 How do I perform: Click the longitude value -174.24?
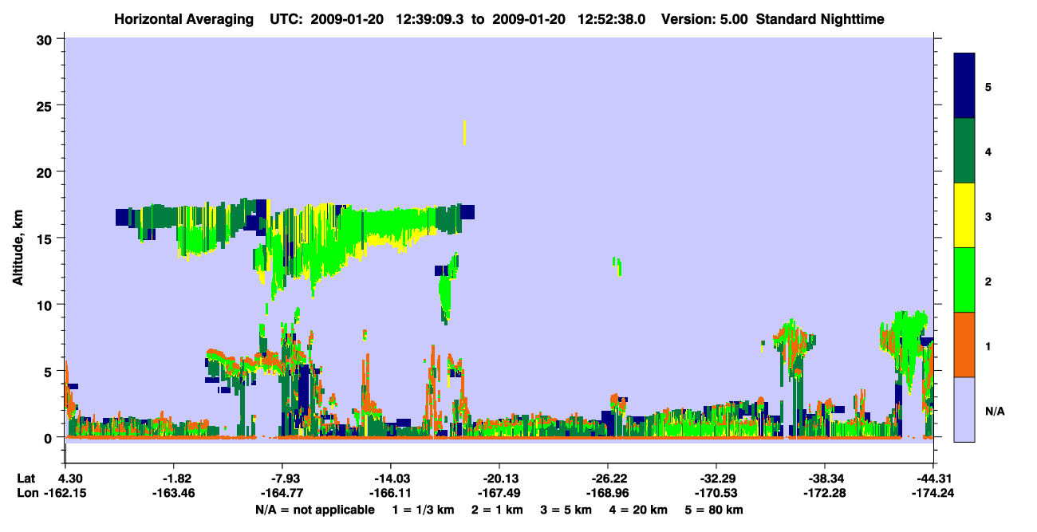933,494
